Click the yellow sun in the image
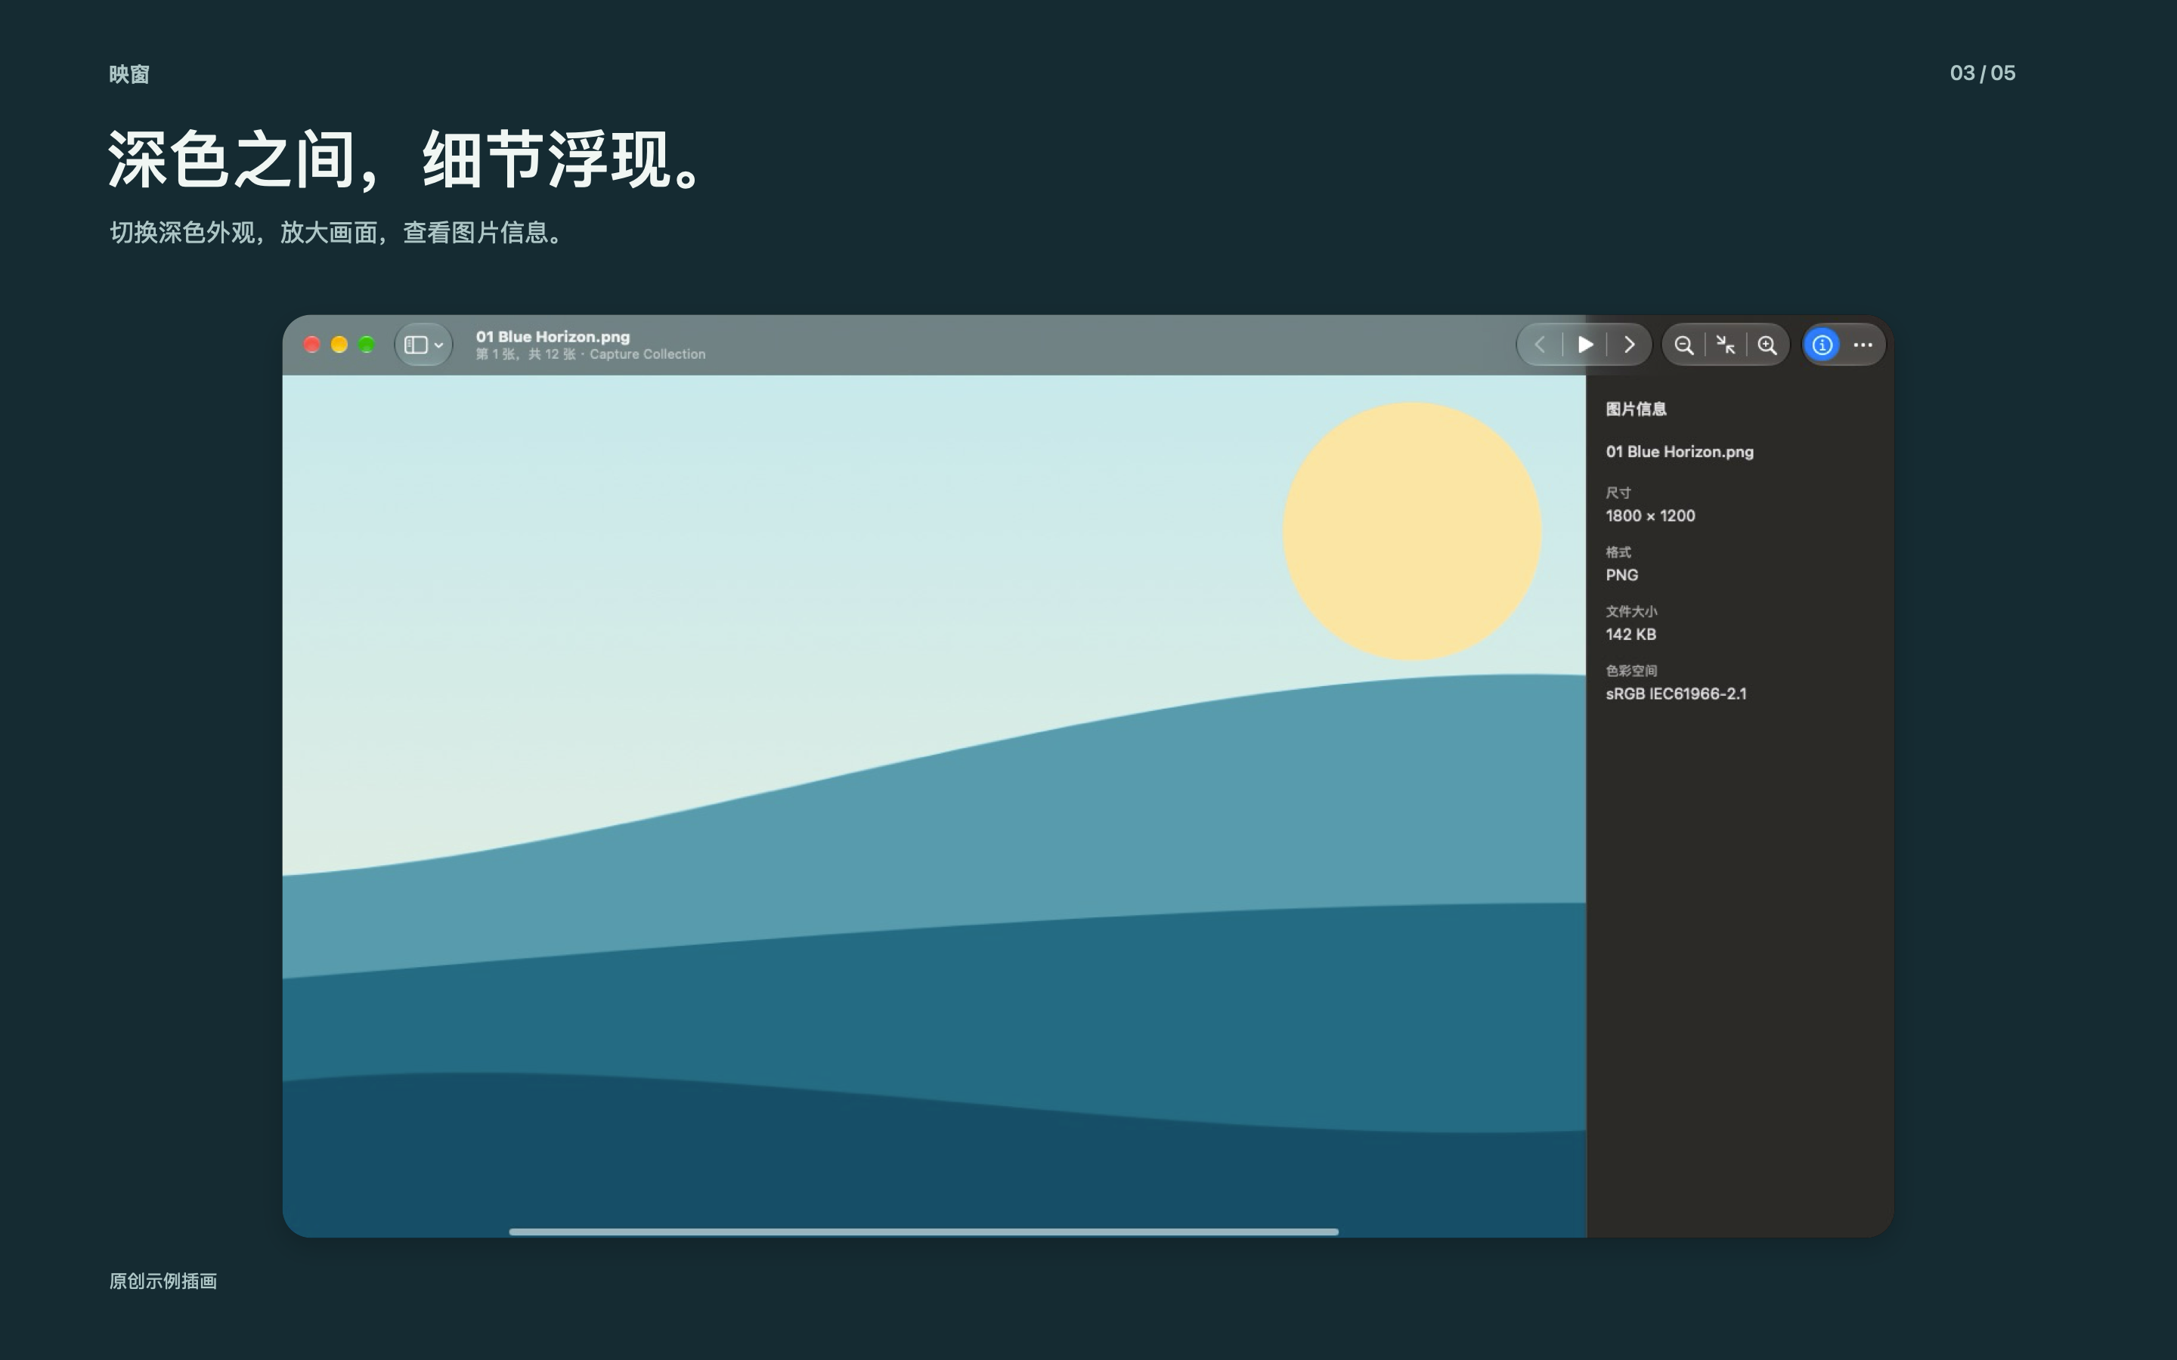Screen dimensions: 2177x1360 point(1412,532)
